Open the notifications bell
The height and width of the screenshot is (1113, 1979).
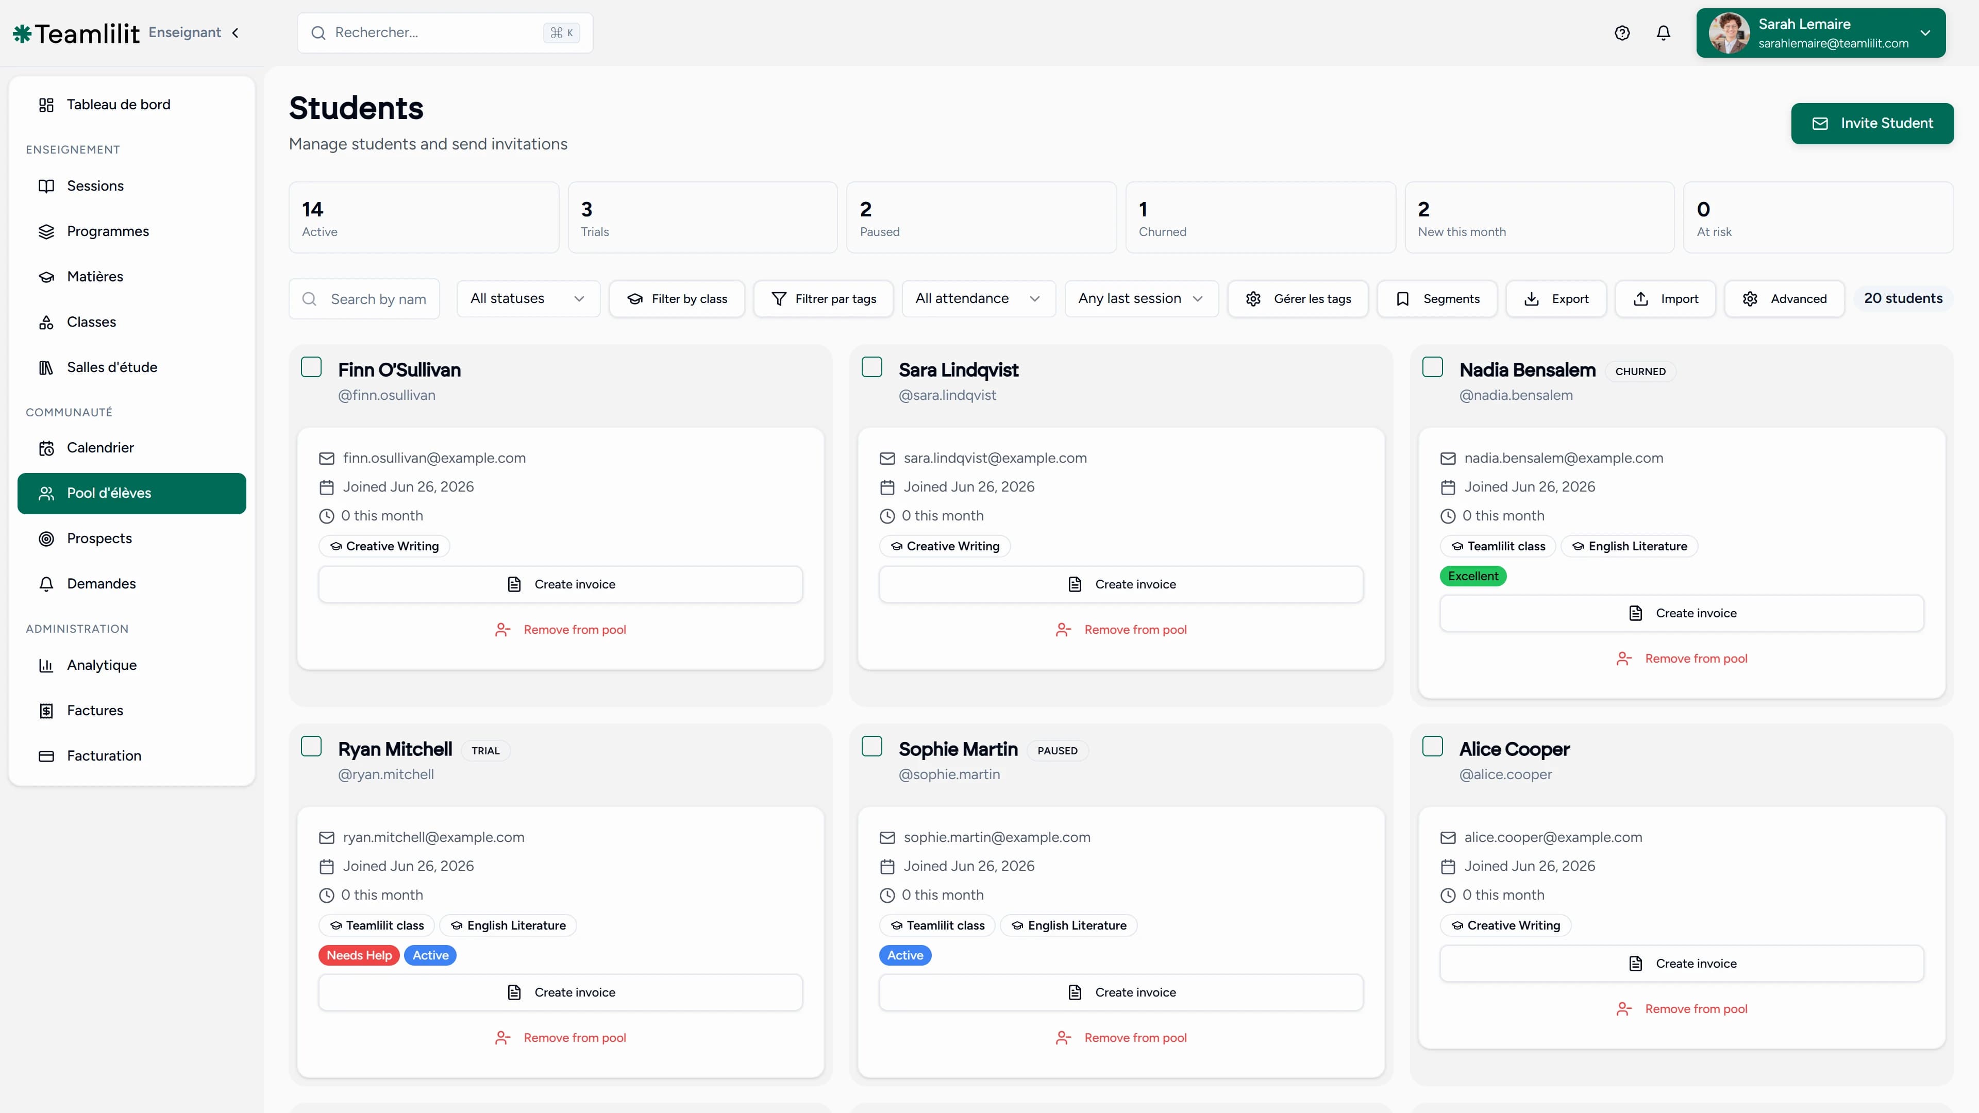coord(1663,33)
